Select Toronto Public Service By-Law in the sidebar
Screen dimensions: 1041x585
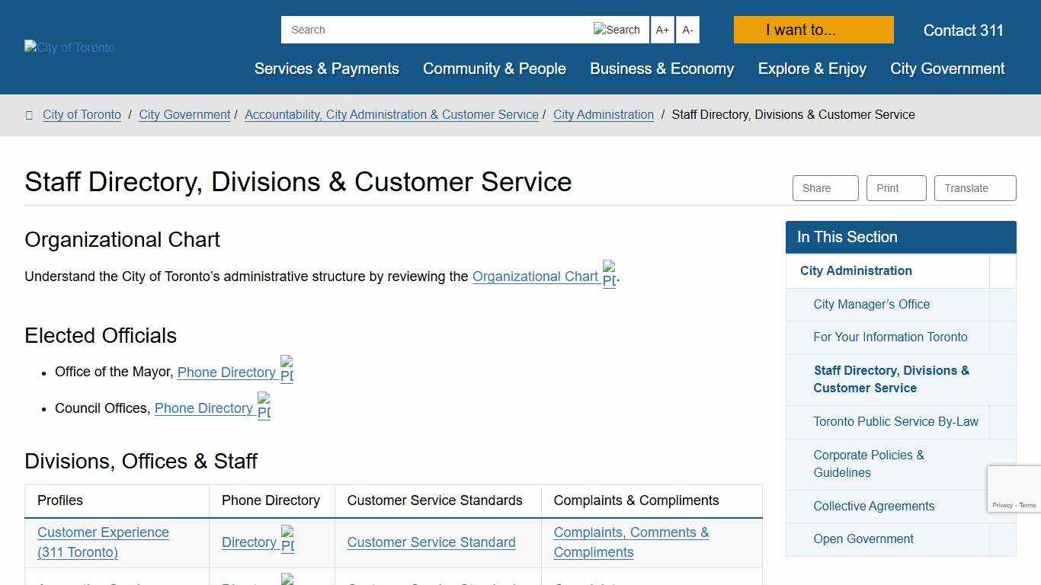[x=895, y=421]
